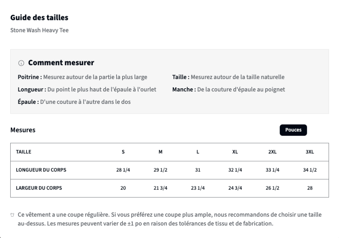This screenshot has width=341, height=238.
Task: Select the 3XL size column header
Action: 310,152
